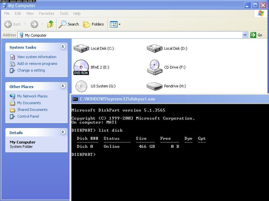The image size is (269, 201).
Task: Go up one folder level
Action: (50, 24)
